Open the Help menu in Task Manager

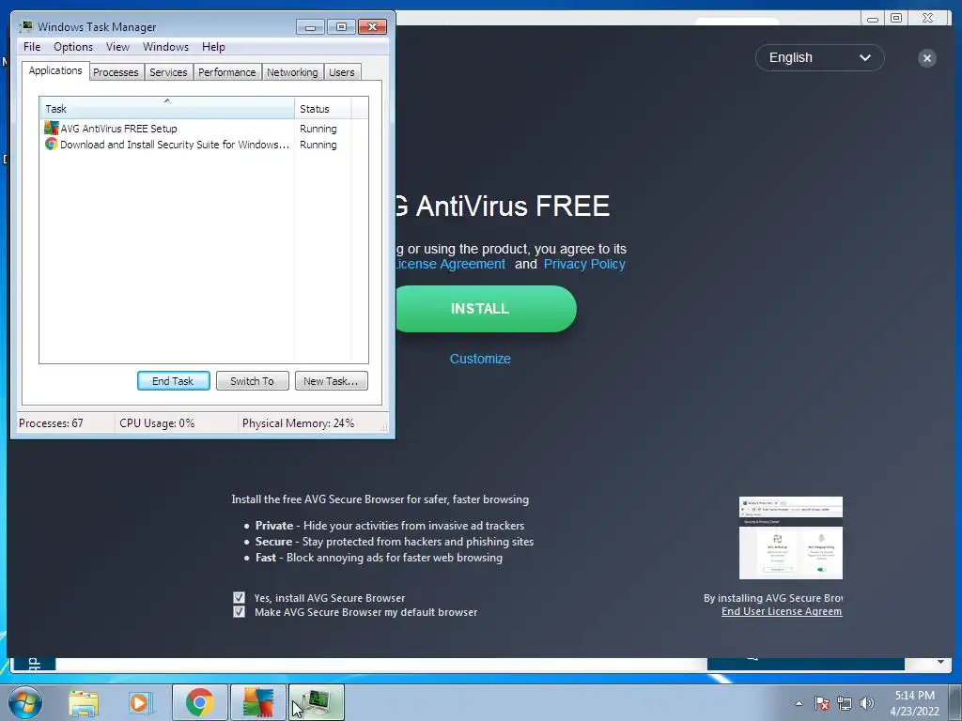213,47
